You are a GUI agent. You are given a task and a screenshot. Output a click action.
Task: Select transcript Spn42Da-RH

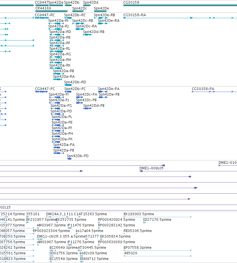(x=60, y=60)
